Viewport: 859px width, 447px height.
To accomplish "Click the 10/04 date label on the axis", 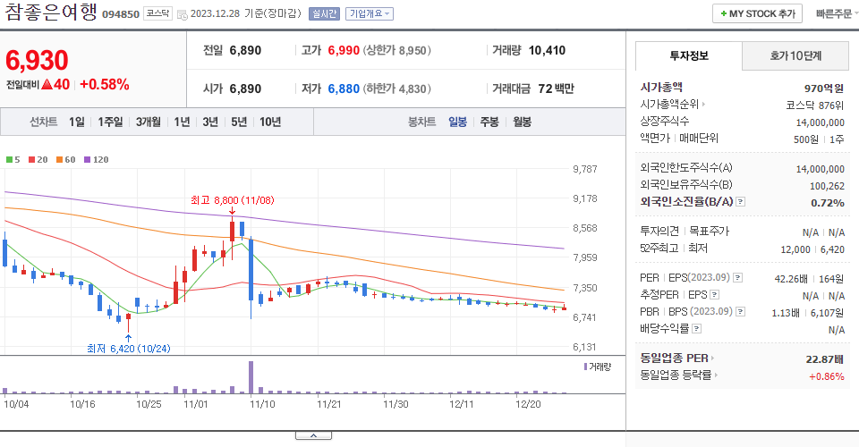I will pyautogui.click(x=16, y=404).
